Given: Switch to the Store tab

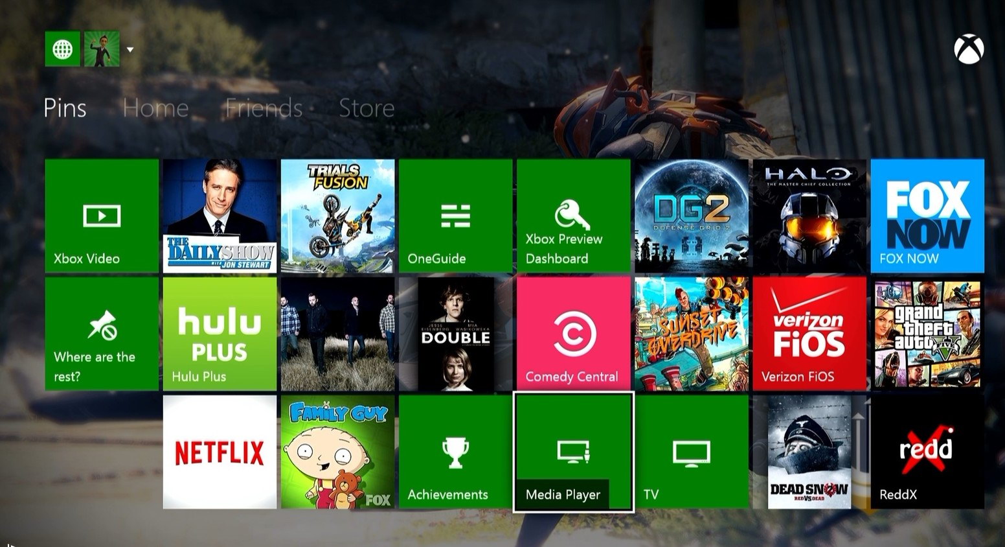Looking at the screenshot, I should click(x=367, y=108).
